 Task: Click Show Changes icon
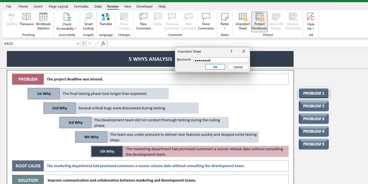click(x=124, y=17)
